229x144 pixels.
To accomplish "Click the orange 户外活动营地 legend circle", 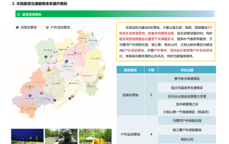I will point(47,27).
